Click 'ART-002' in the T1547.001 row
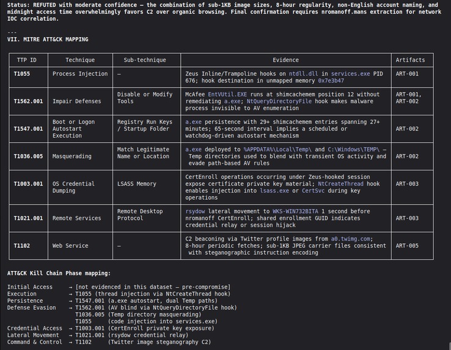The image size is (451, 350). [407, 129]
